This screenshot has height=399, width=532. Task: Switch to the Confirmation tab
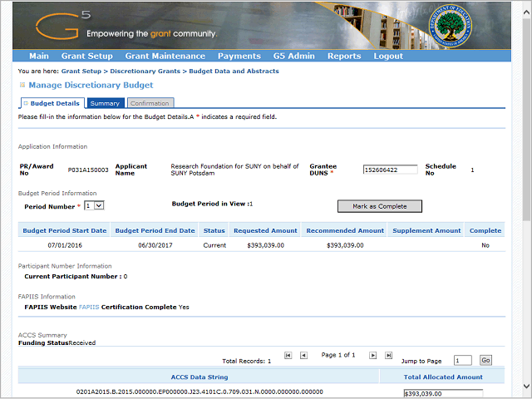tap(150, 103)
